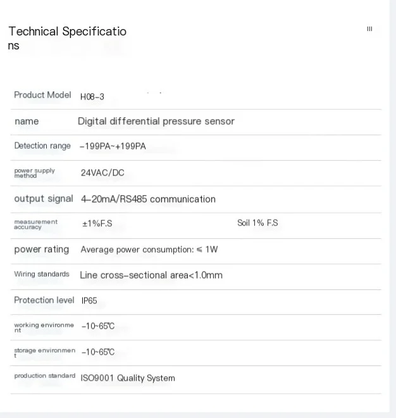Image resolution: width=396 pixels, height=418 pixels.
Task: Select the ISO9001 Quality System text
Action: click(128, 378)
